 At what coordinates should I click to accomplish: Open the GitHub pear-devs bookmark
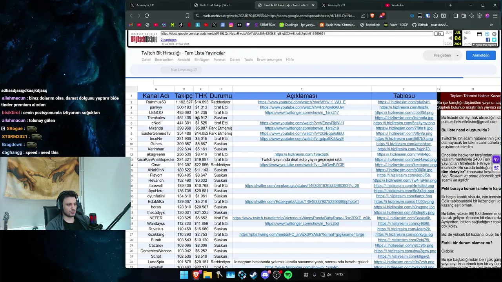(430, 25)
